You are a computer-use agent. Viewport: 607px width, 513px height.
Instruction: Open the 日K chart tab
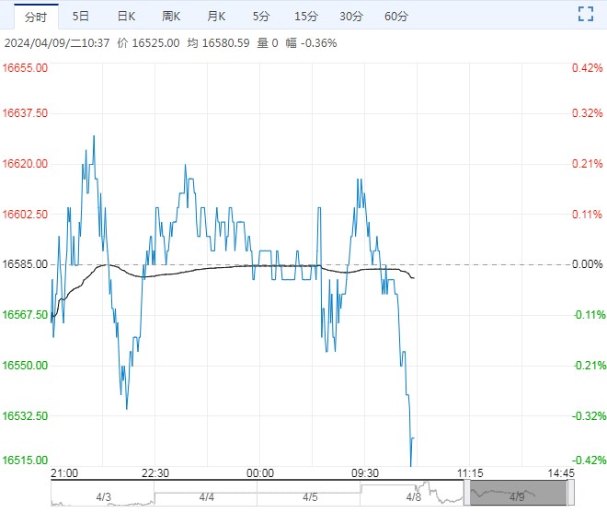(x=126, y=17)
